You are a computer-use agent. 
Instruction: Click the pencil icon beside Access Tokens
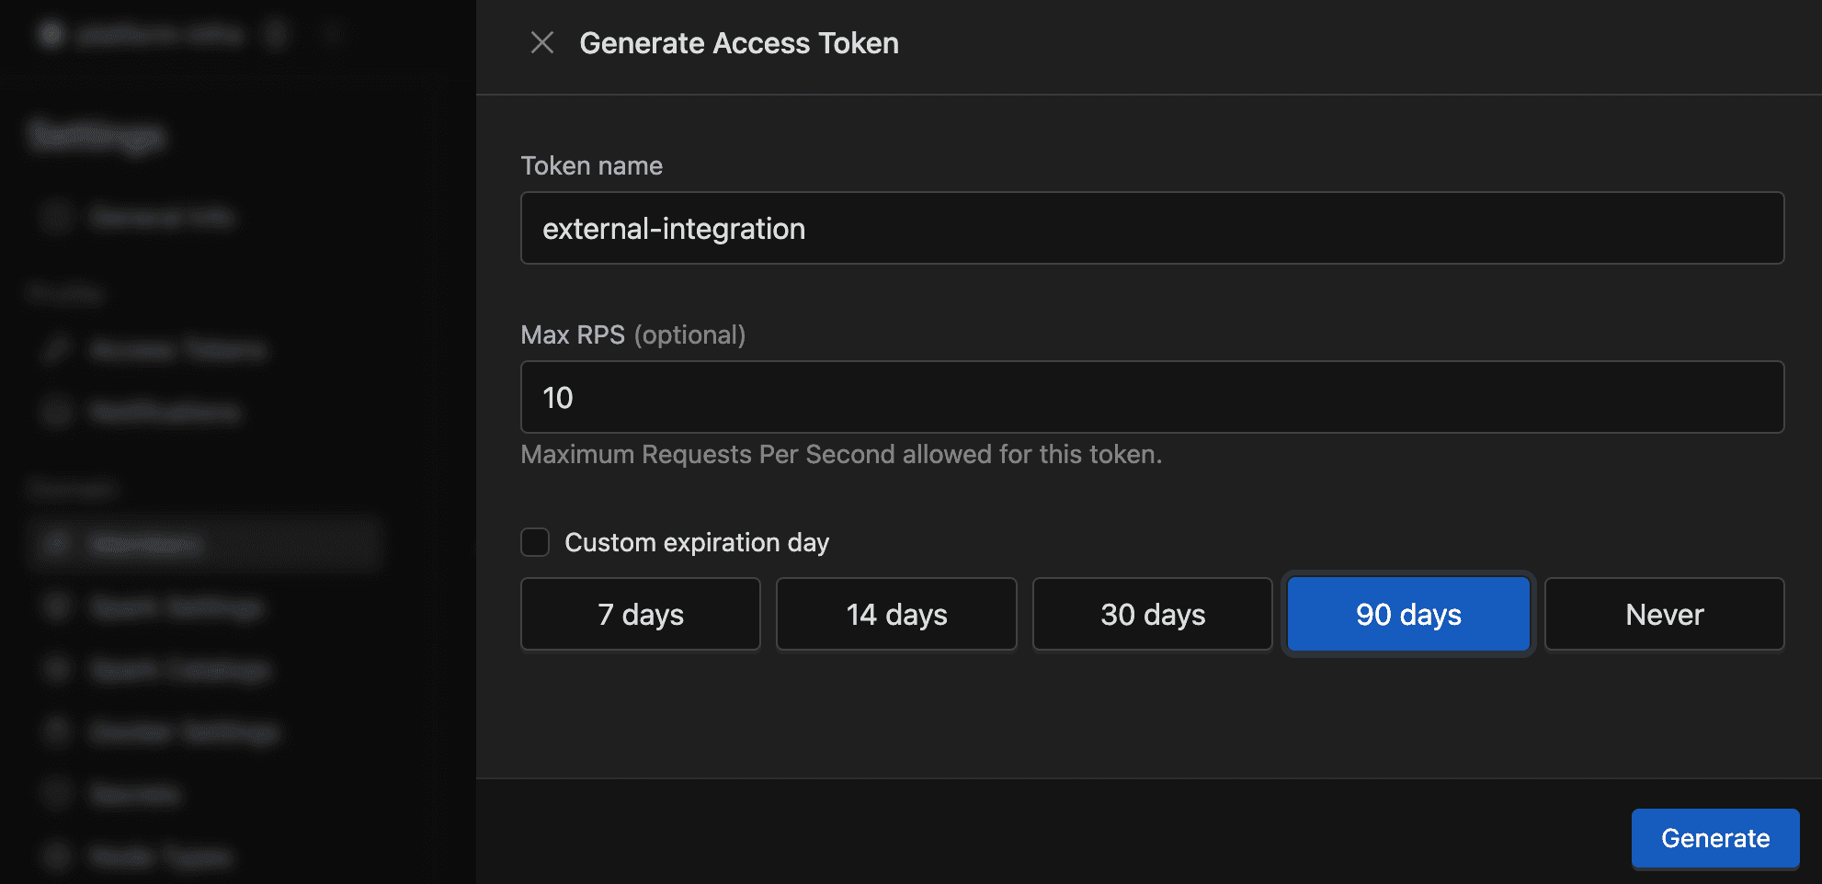[x=56, y=349]
